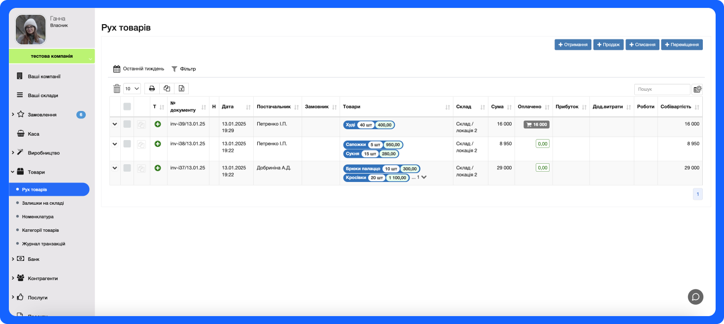Click the calendar icon for Останній тиждень
Viewport: 724px width, 324px height.
point(117,69)
